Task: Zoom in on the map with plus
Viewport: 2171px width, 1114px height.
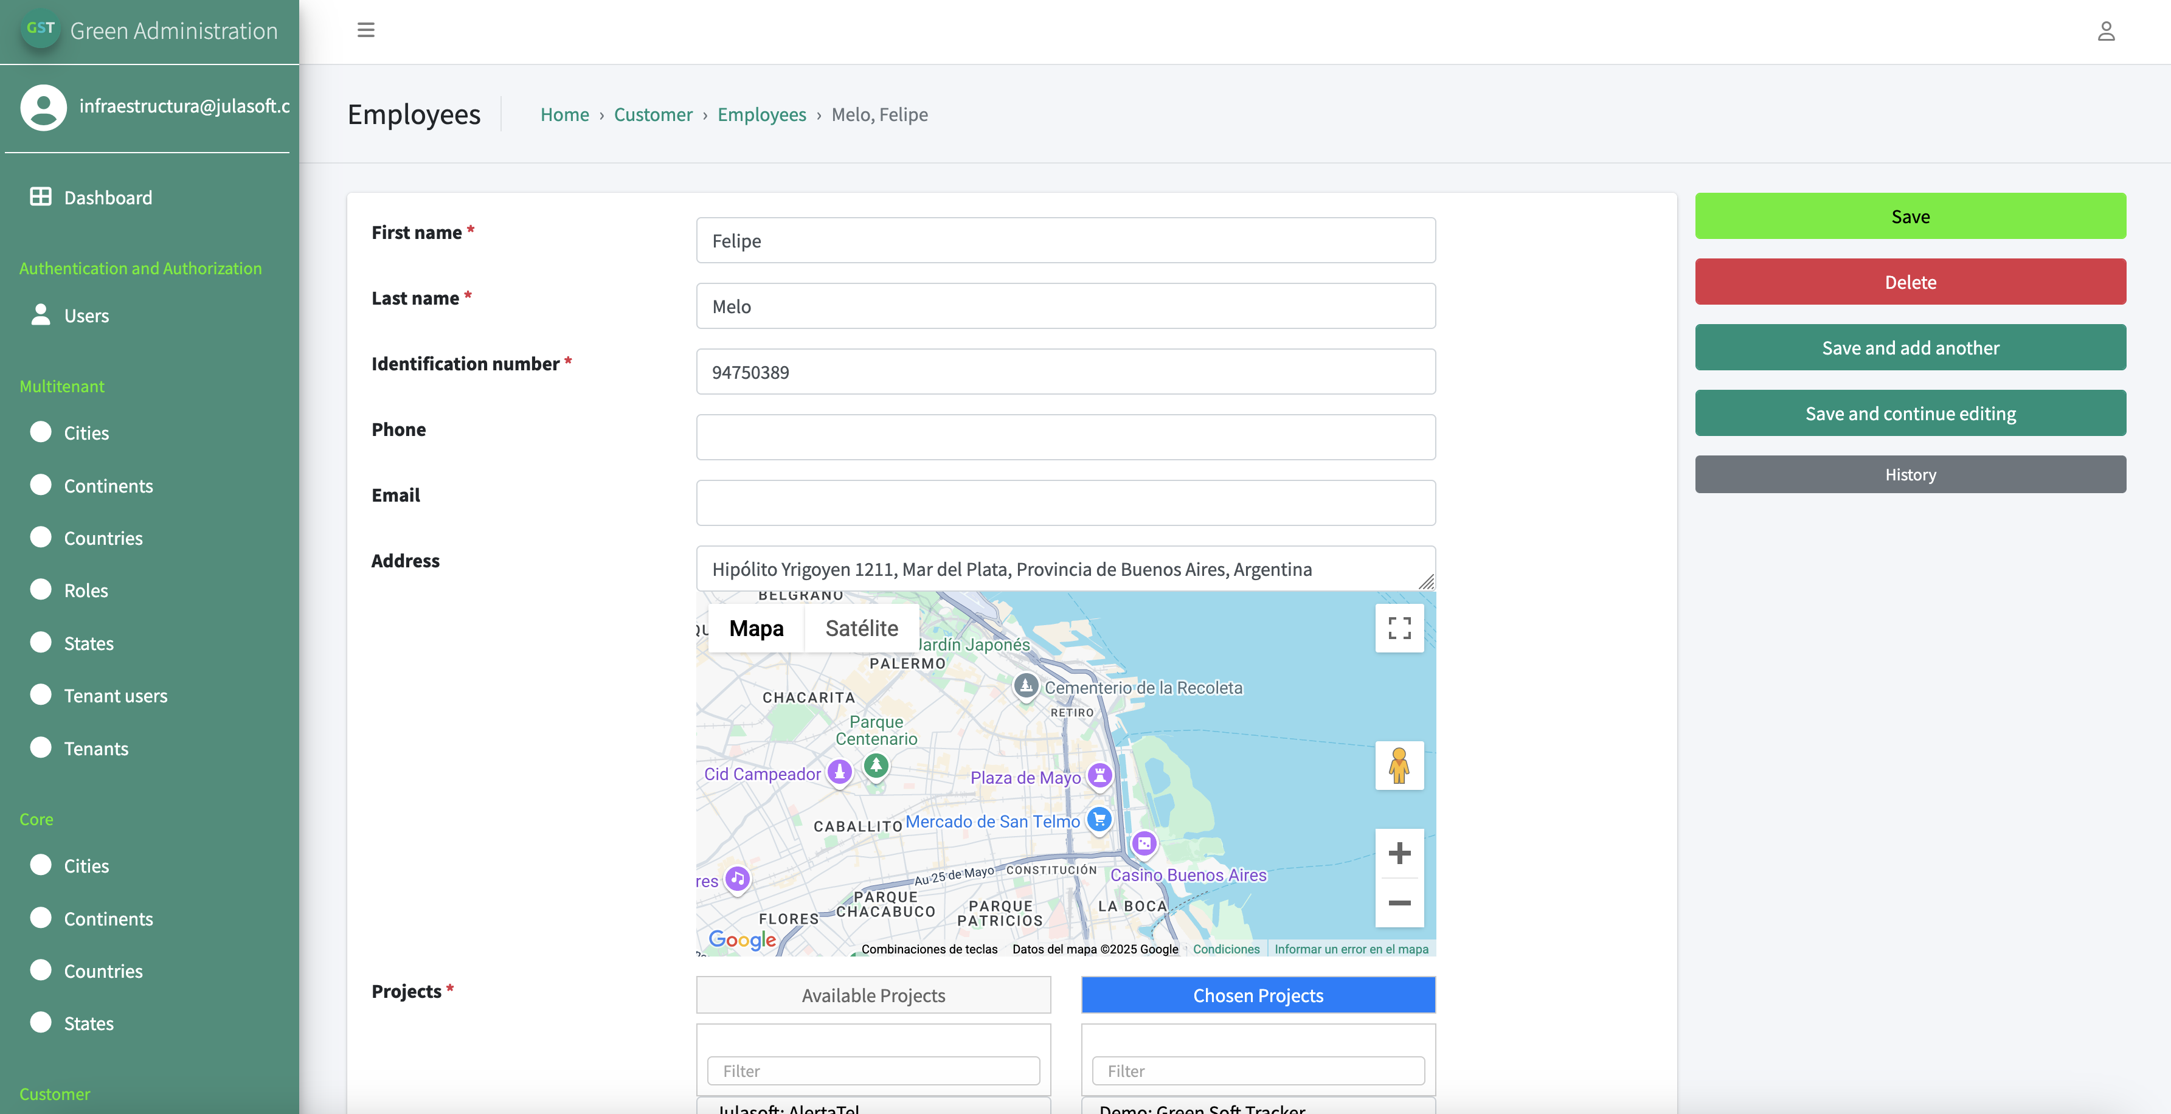Action: tap(1399, 853)
